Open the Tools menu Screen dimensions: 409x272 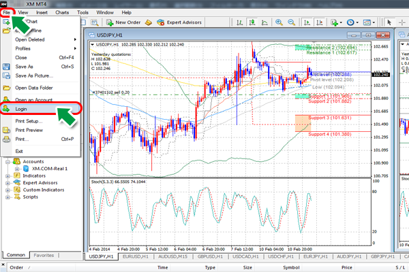tap(82, 12)
